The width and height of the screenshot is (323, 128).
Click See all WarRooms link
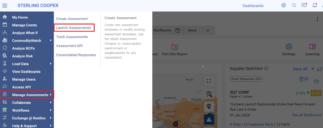pos(307,115)
